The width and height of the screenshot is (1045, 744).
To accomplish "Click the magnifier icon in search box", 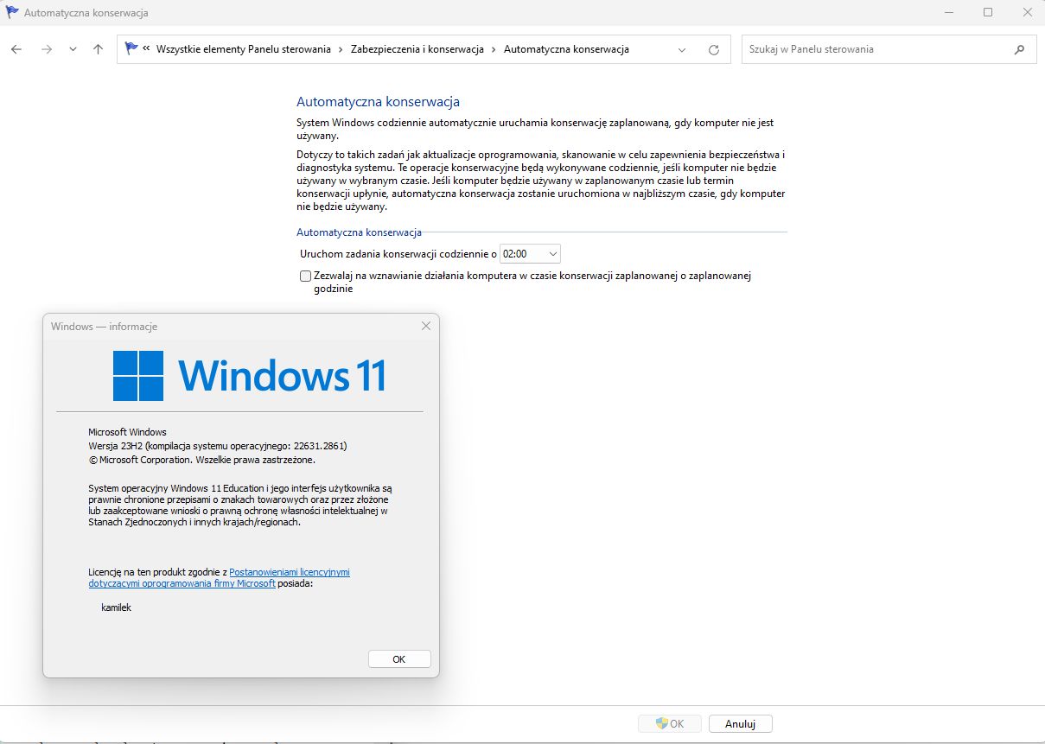I will click(1020, 49).
